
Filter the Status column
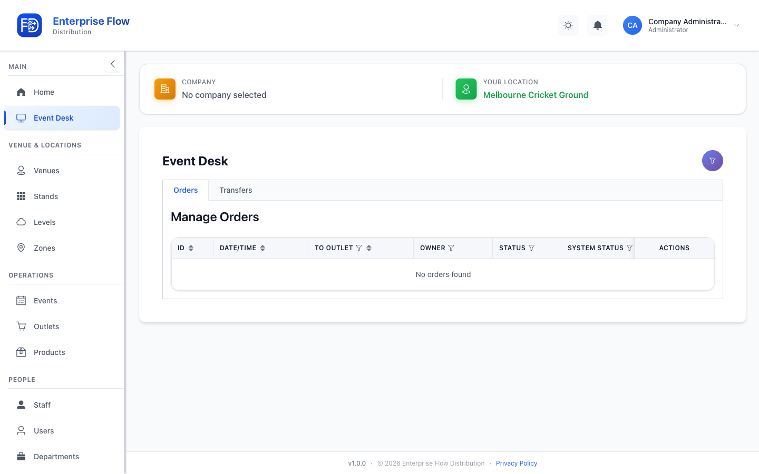click(531, 248)
